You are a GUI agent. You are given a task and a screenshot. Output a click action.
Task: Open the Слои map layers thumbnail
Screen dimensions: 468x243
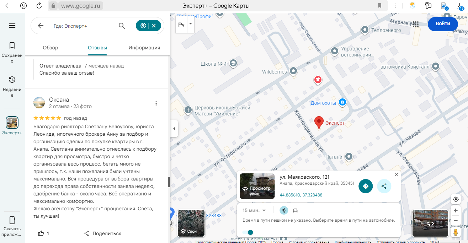coord(191,223)
